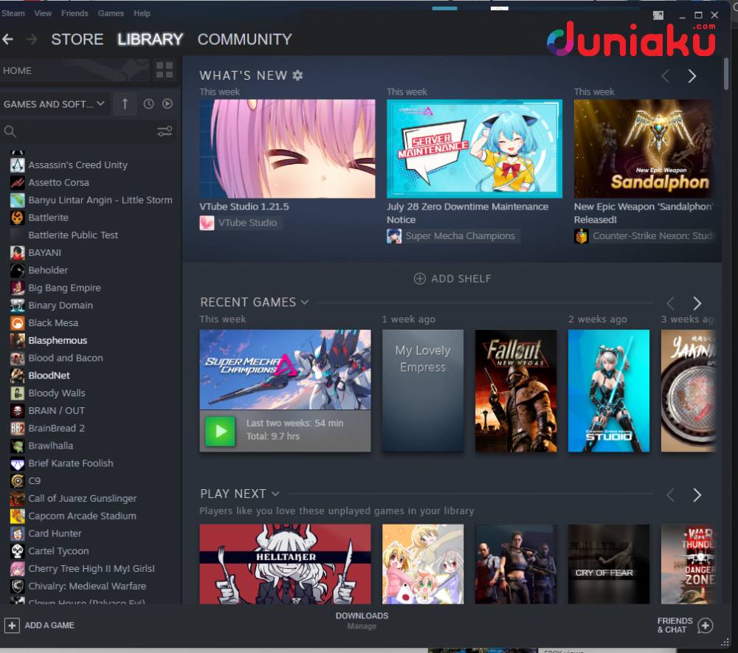Open the Counter-Strike Nexon Studio cover
The image size is (738, 653).
pos(609,391)
